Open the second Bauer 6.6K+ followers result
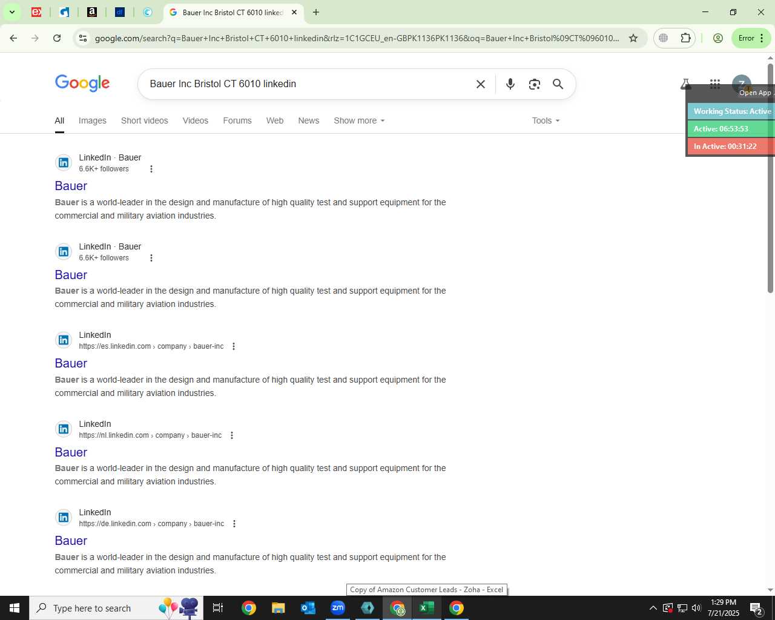 (x=71, y=275)
